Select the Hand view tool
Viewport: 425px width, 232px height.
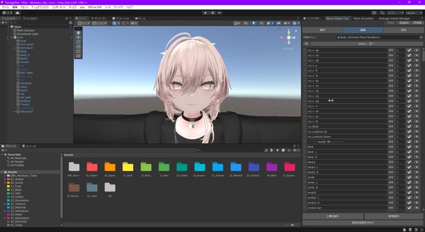78,32
